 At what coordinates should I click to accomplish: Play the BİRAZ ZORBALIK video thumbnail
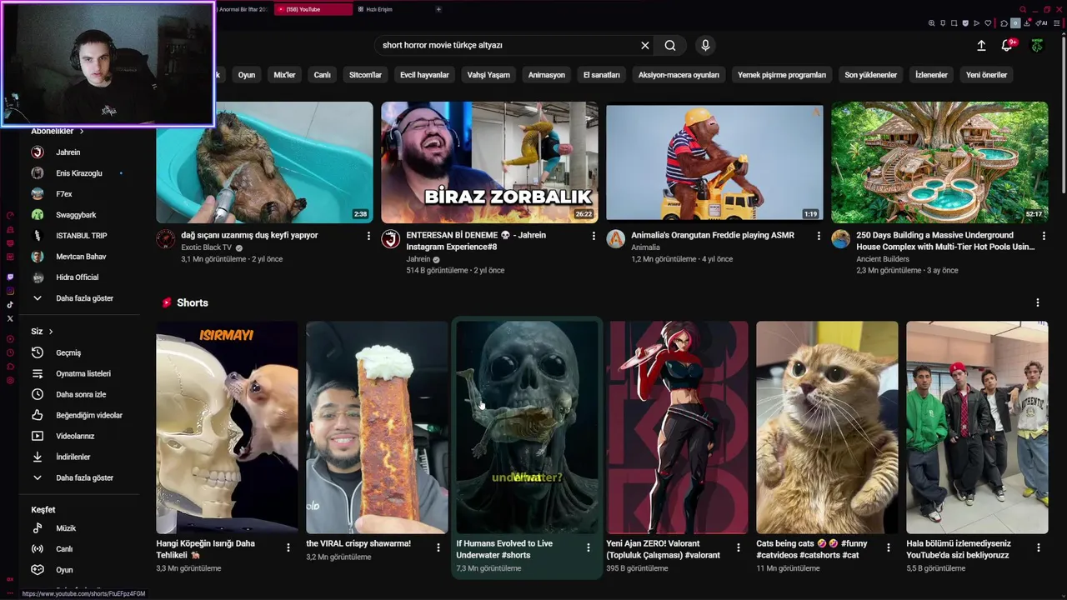[489, 162]
